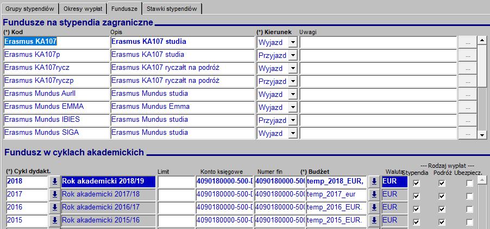Image resolution: width=490 pixels, height=229 pixels.
Task: Select code cell Erasmus KA107p
Action: (56, 55)
